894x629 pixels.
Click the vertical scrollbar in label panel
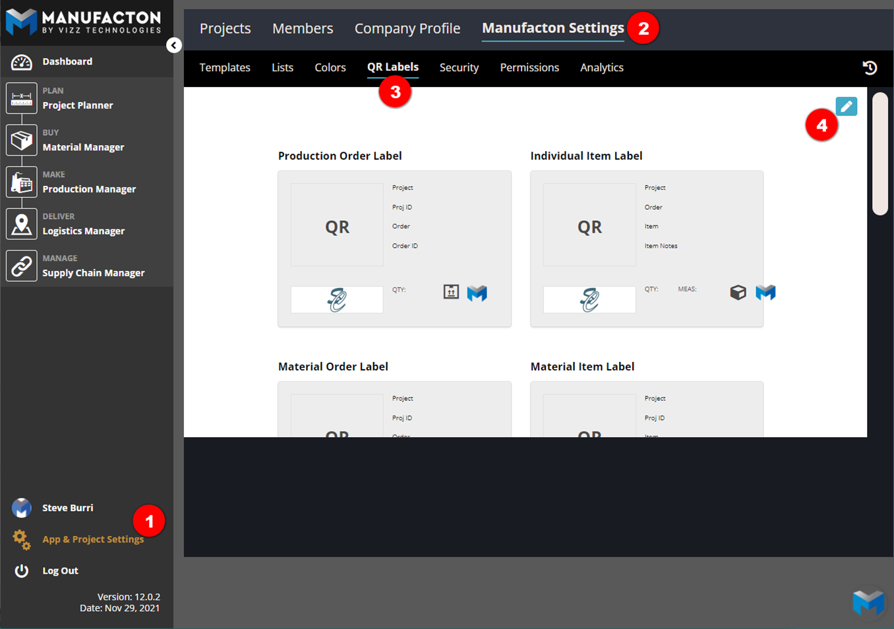(x=879, y=154)
